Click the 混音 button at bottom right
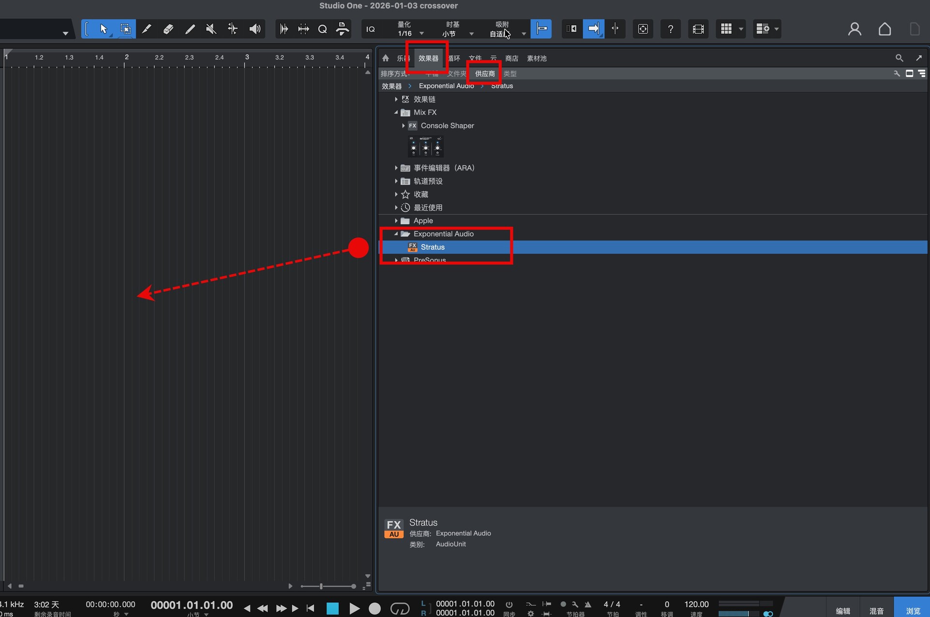 [876, 610]
